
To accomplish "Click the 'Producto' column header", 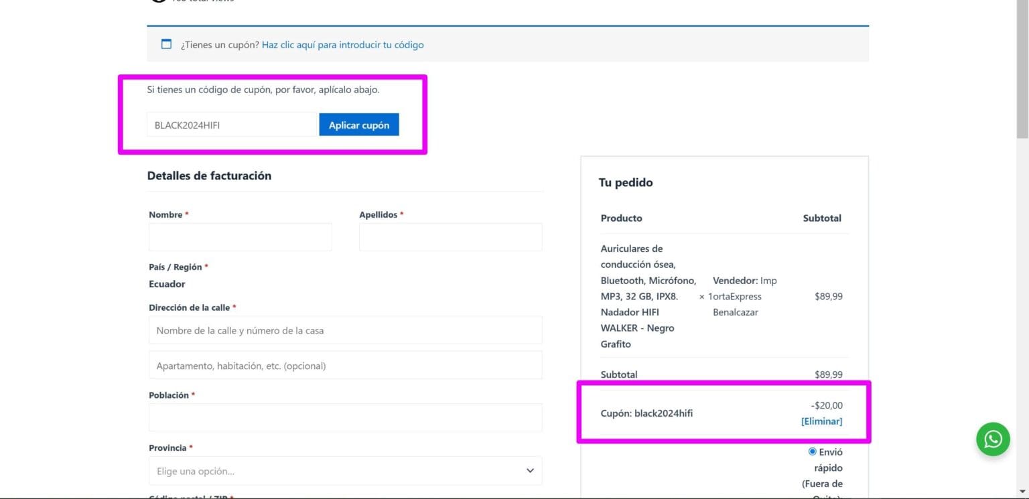I will click(x=622, y=218).
